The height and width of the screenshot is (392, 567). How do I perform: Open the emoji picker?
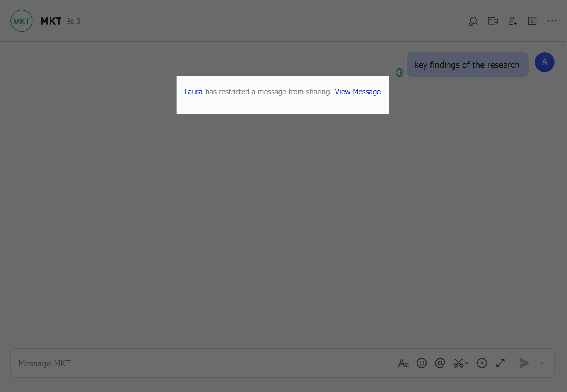click(x=422, y=363)
